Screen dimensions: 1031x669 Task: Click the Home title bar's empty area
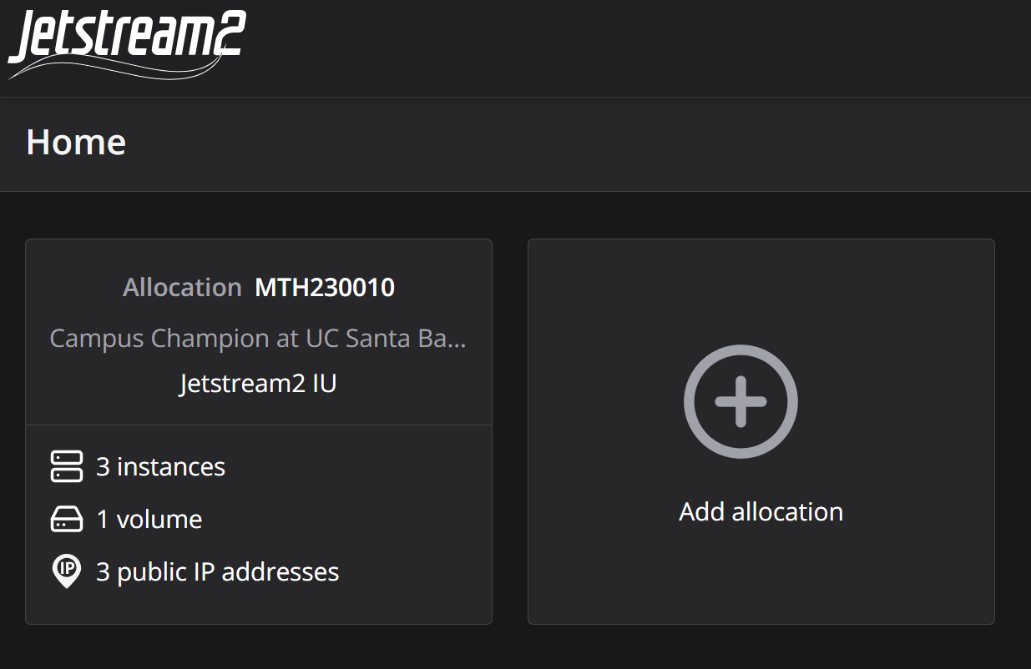[584, 144]
